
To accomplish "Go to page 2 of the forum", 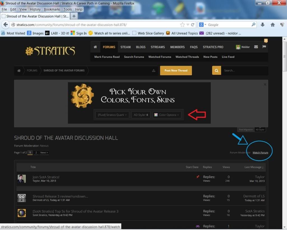I will (36, 152).
